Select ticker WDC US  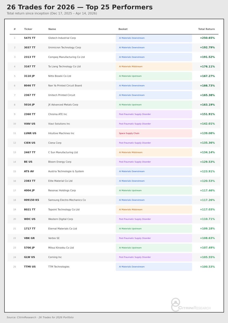click(30, 219)
